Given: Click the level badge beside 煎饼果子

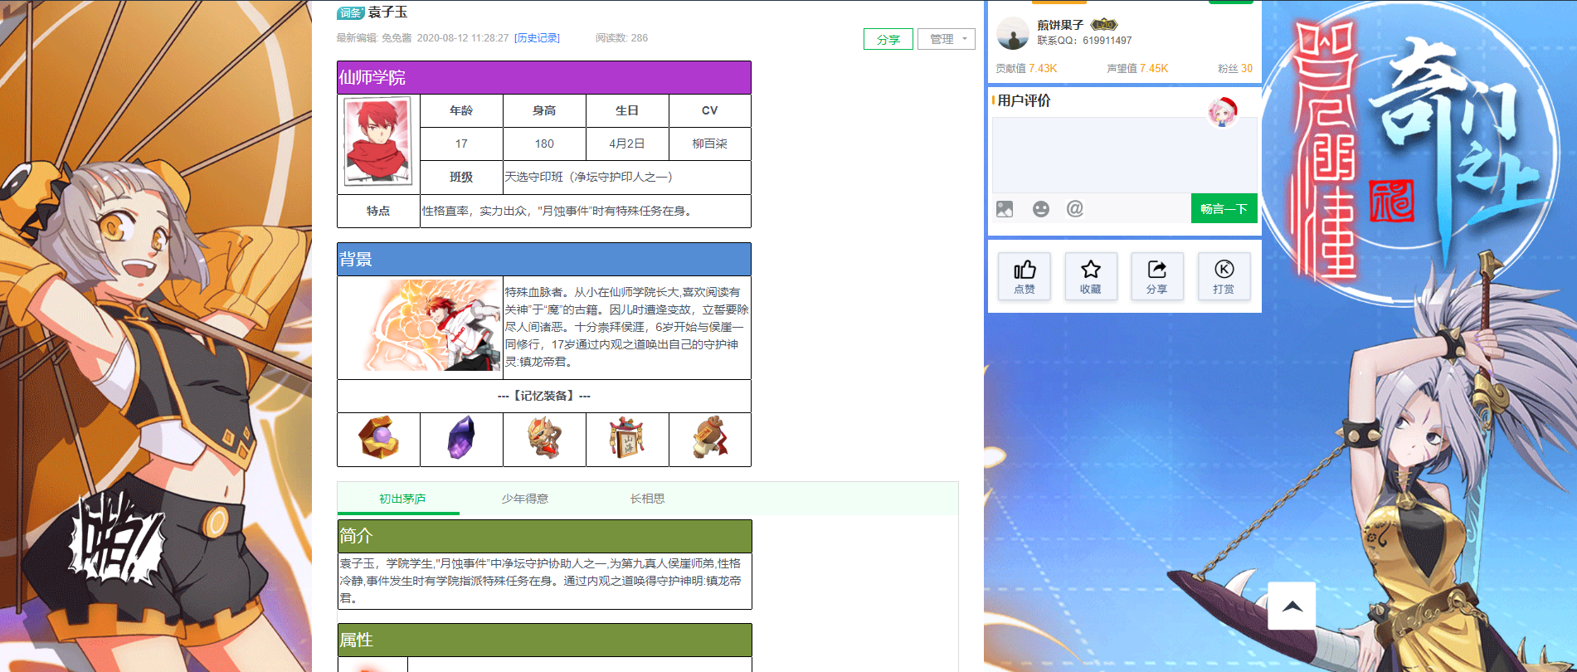Looking at the screenshot, I should coord(1103,25).
